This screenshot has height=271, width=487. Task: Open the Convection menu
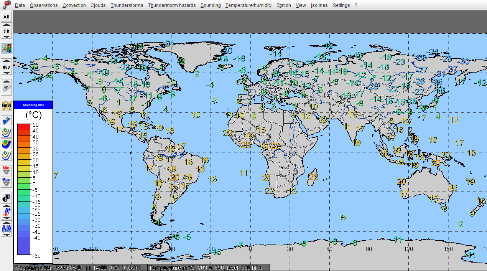pyautogui.click(x=74, y=5)
